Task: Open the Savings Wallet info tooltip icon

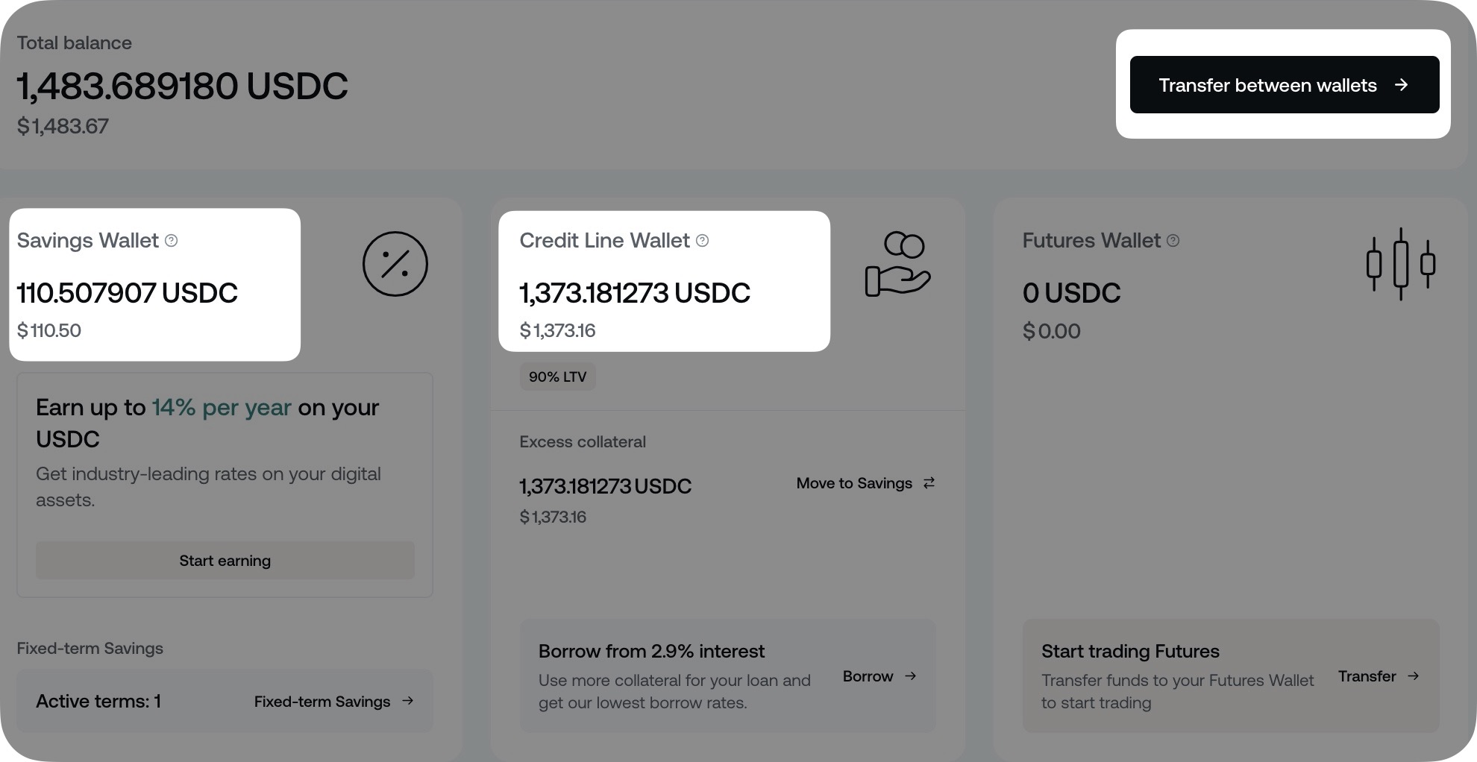Action: [x=172, y=240]
